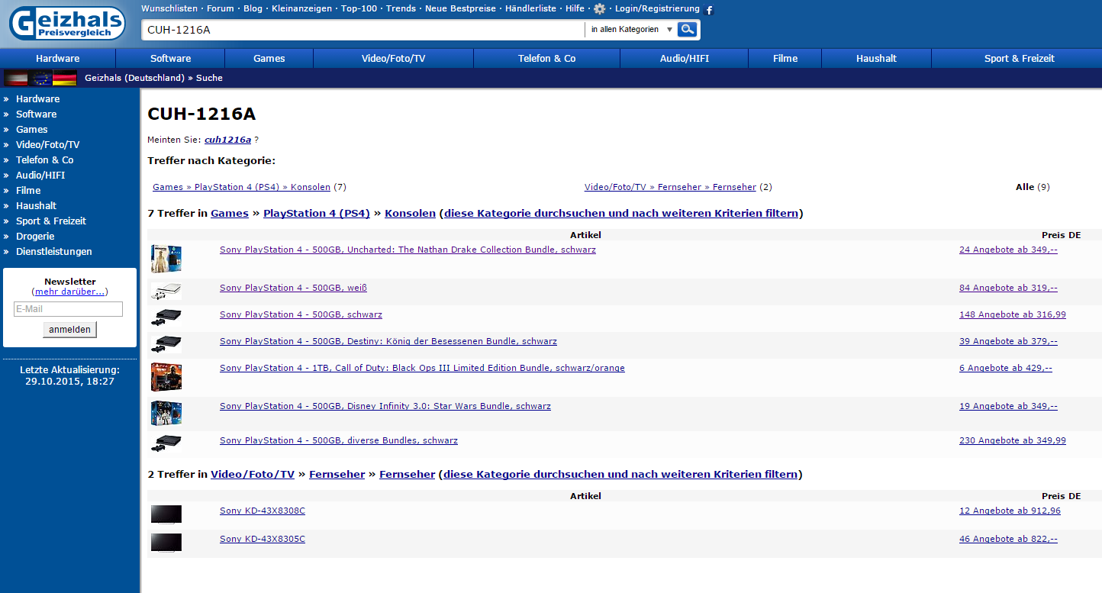Open the Blog header link
Viewport: 1102px width, 593px height.
point(253,8)
